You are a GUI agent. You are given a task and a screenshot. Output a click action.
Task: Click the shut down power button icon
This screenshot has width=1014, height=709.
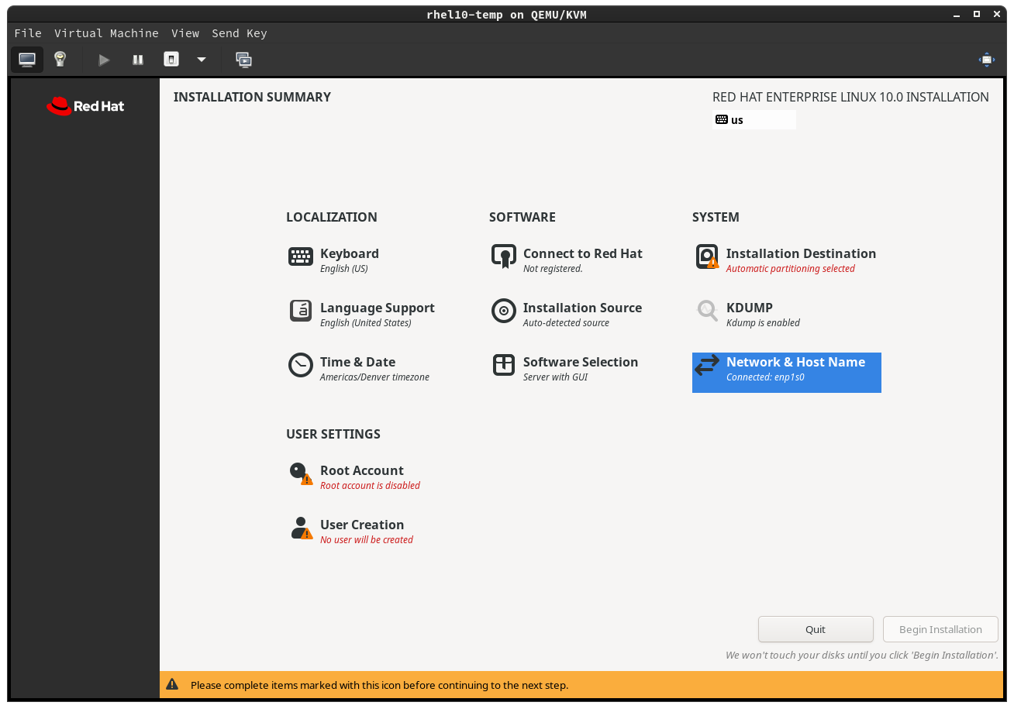171,60
